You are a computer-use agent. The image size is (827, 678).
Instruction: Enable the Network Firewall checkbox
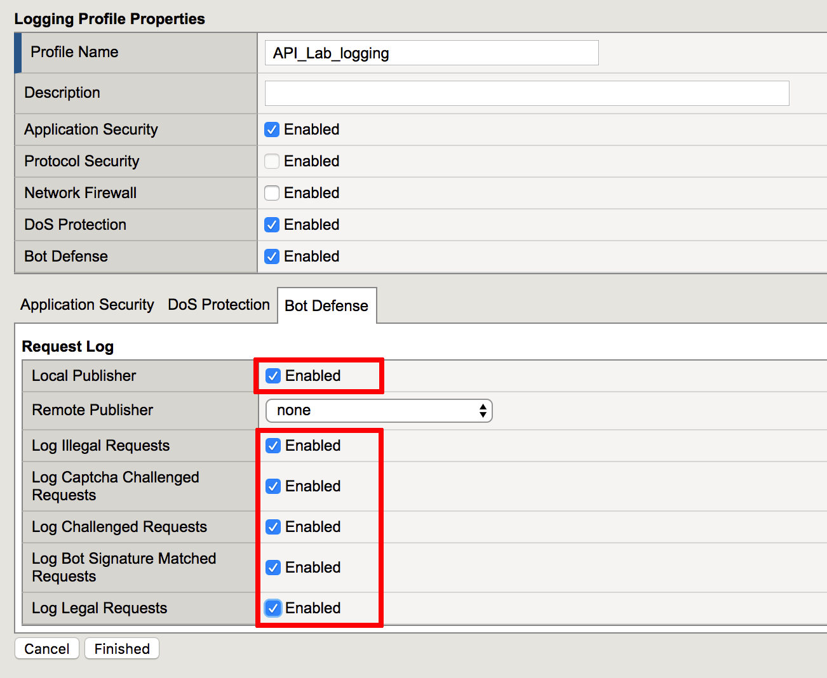pos(272,193)
